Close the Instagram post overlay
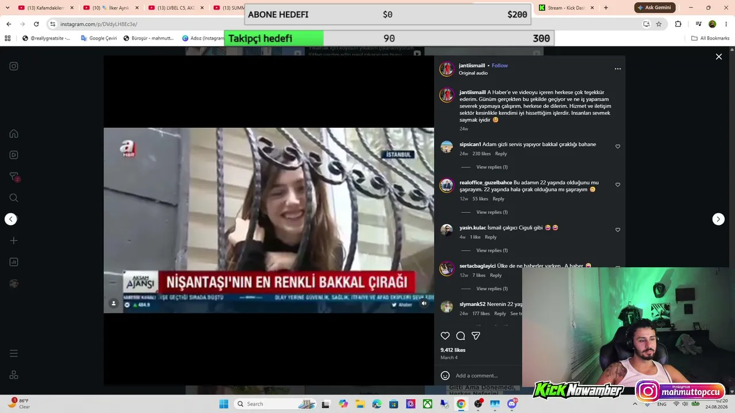This screenshot has width=735, height=413. tap(718, 57)
